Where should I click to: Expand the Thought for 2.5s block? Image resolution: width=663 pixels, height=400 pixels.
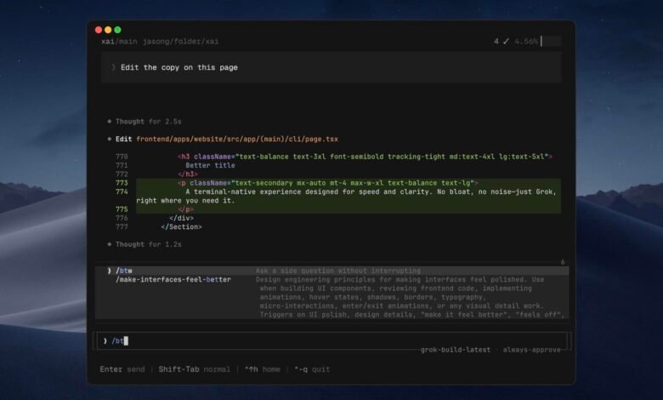click(x=148, y=122)
